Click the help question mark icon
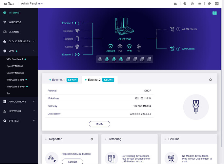Image resolution: width=224 pixels, height=164 pixels. tap(185, 4)
